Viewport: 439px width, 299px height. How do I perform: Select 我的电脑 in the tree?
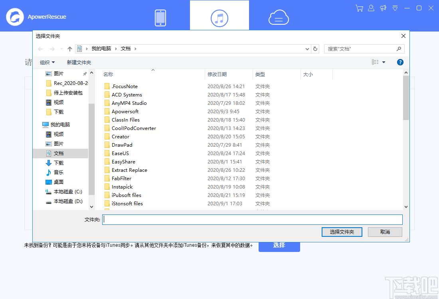(x=56, y=124)
